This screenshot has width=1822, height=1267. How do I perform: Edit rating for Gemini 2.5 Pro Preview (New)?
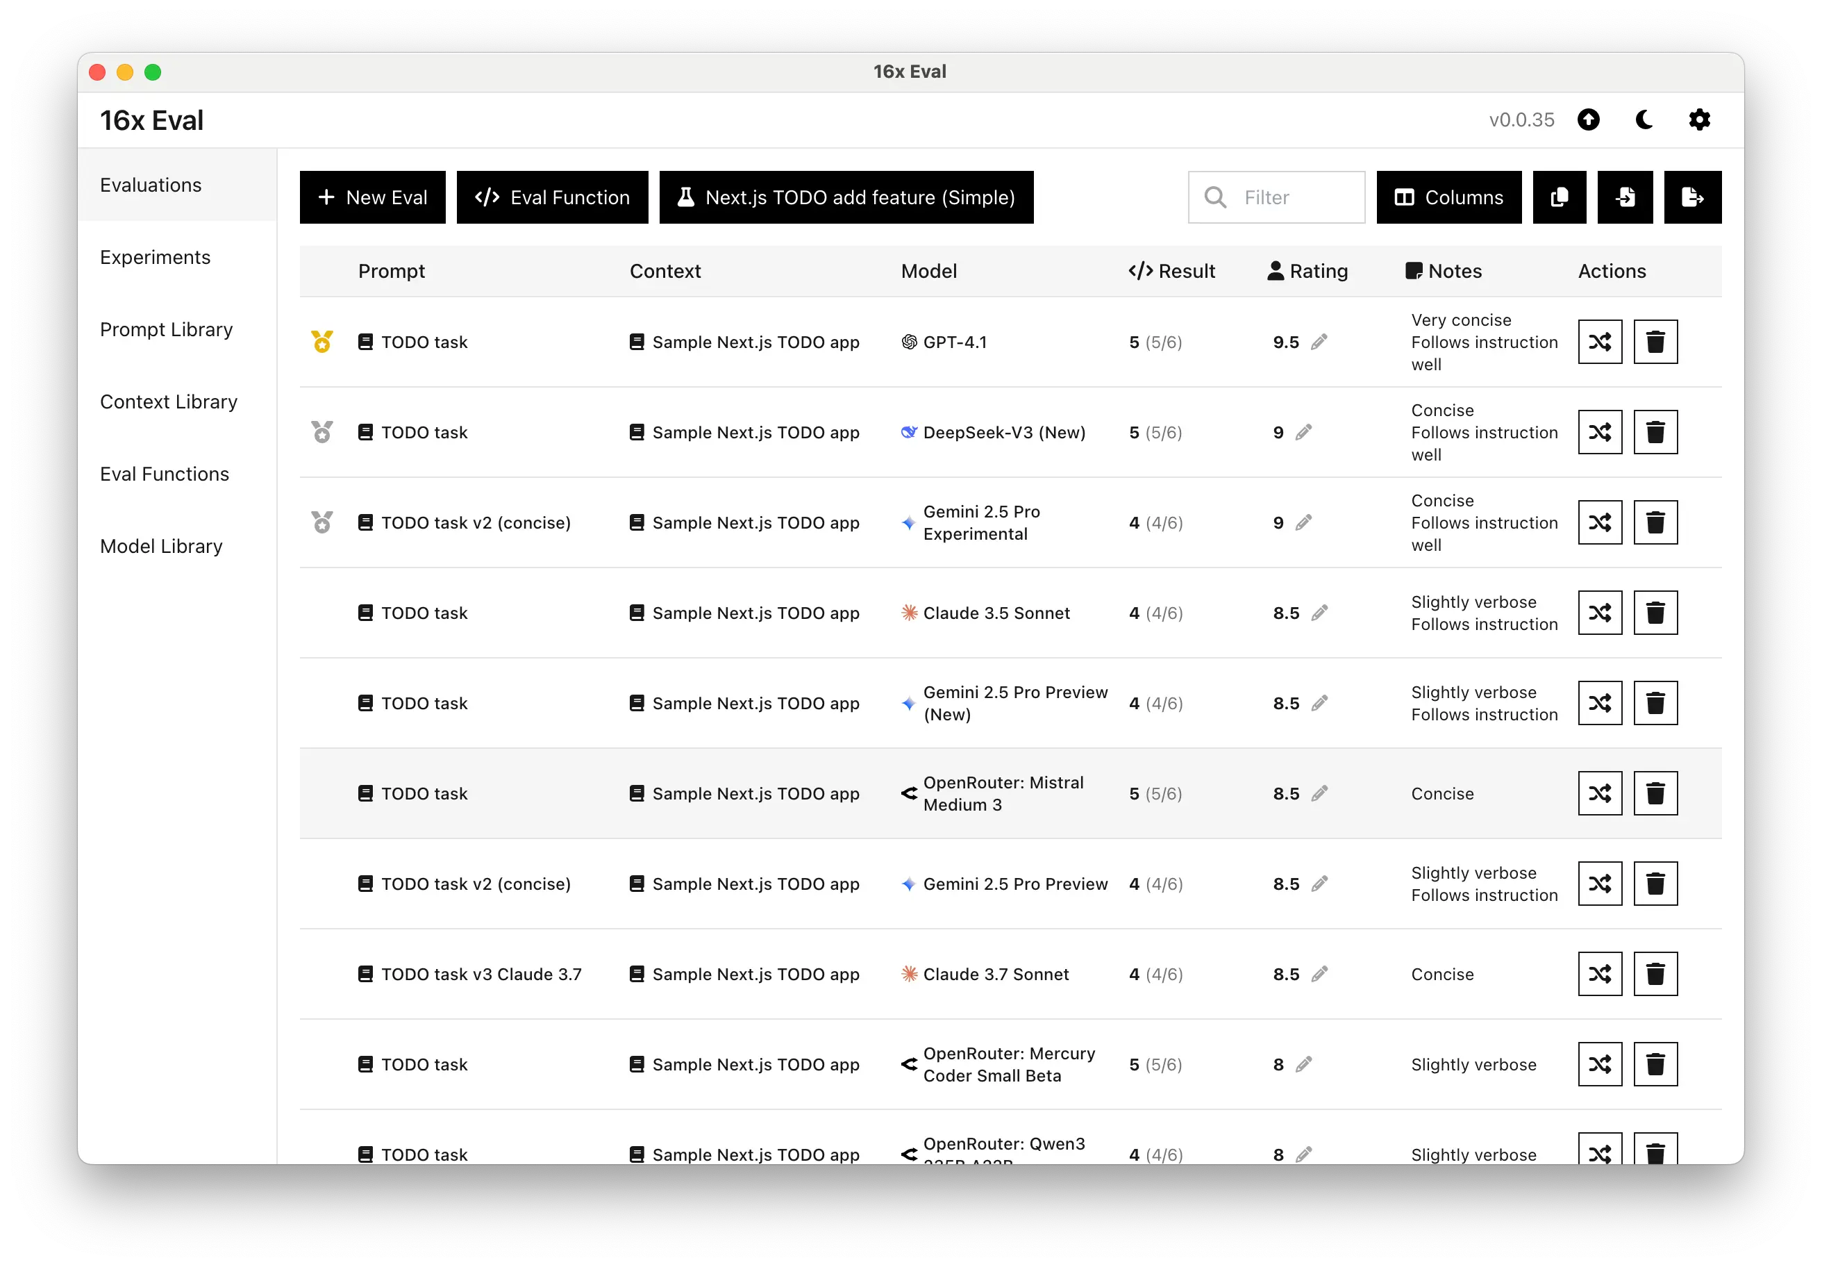pyautogui.click(x=1319, y=704)
